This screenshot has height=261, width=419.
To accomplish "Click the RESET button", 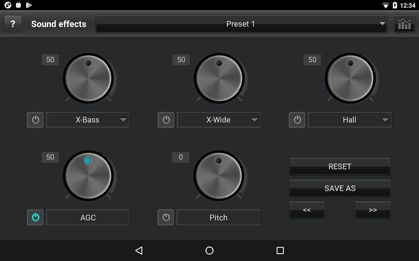I will coord(340,166).
